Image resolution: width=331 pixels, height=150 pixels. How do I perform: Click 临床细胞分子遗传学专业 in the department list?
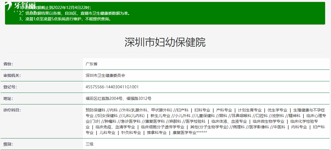pyautogui.click(x=163, y=127)
